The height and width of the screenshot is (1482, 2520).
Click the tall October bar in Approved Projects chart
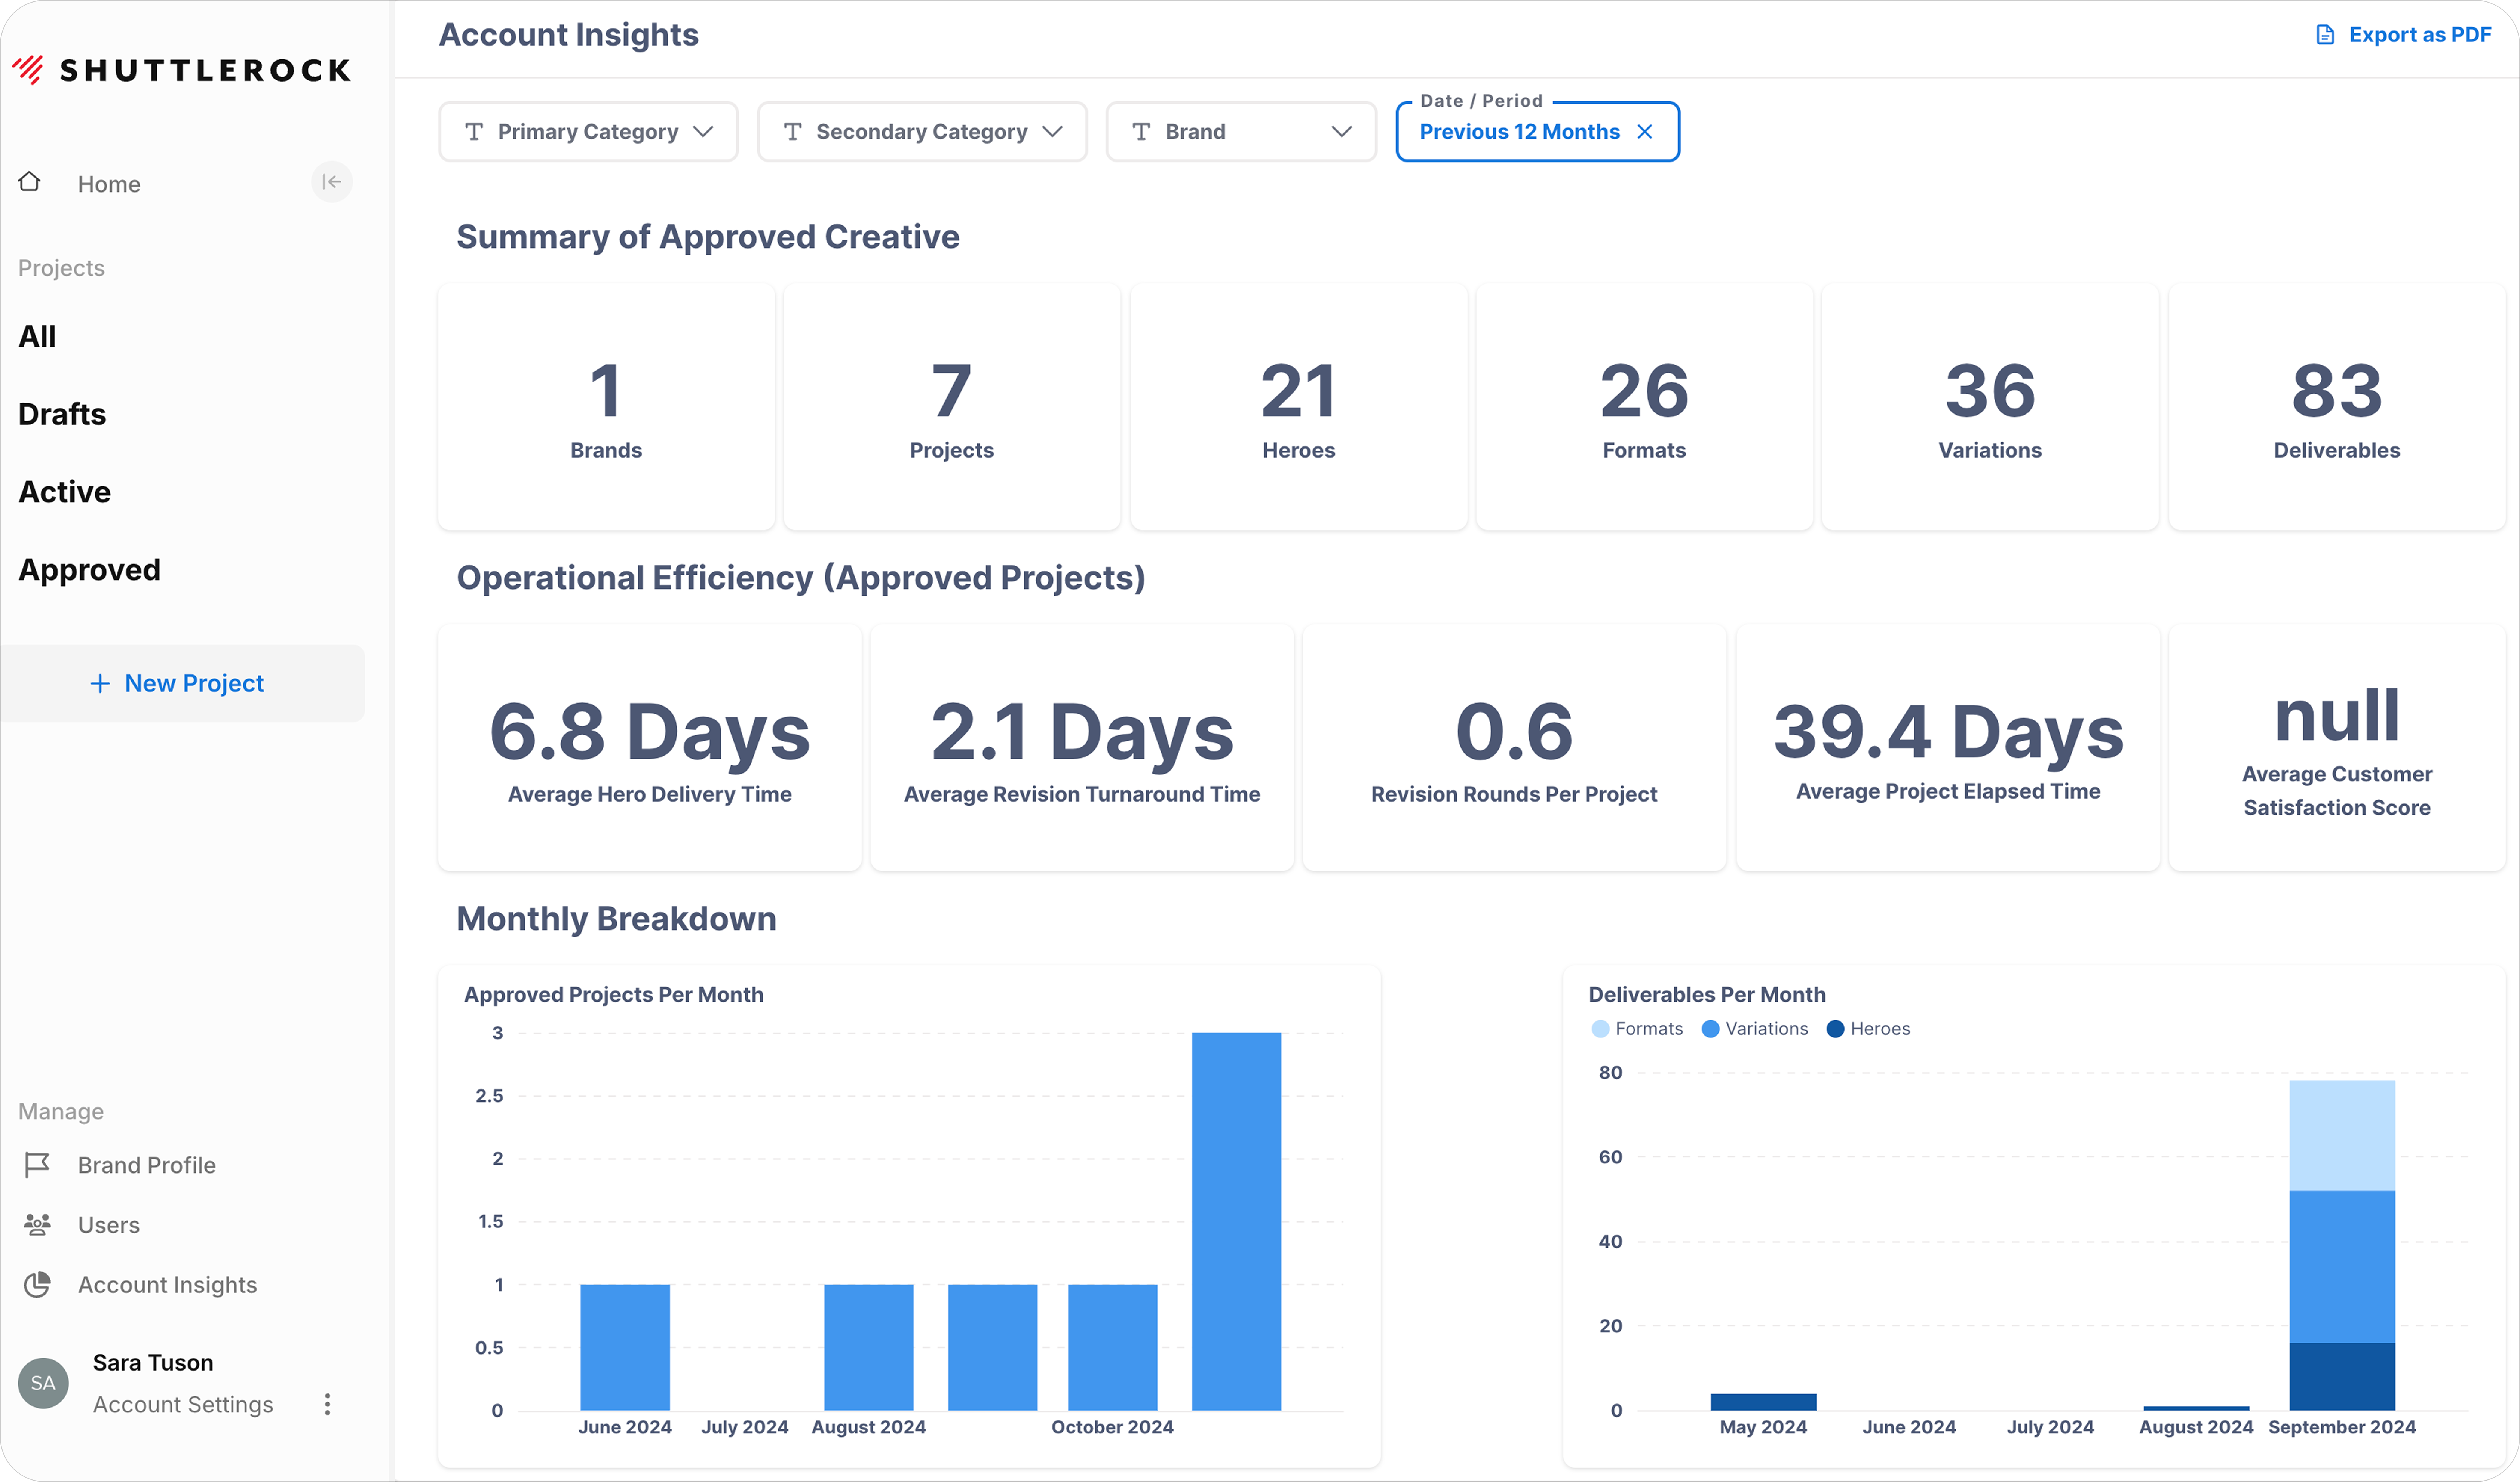coord(1236,1219)
